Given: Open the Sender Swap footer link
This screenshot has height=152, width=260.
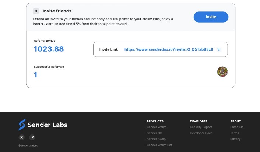Looking at the screenshot, I should 156,139.
